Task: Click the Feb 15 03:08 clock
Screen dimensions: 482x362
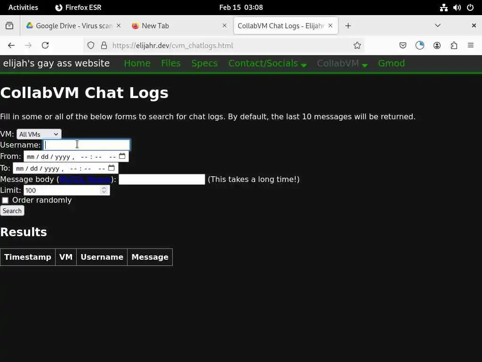Action: (x=241, y=8)
